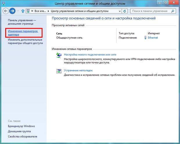Open 'Изменение параметров адаптера' link
The width and height of the screenshot is (180, 144).
[x=23, y=33]
